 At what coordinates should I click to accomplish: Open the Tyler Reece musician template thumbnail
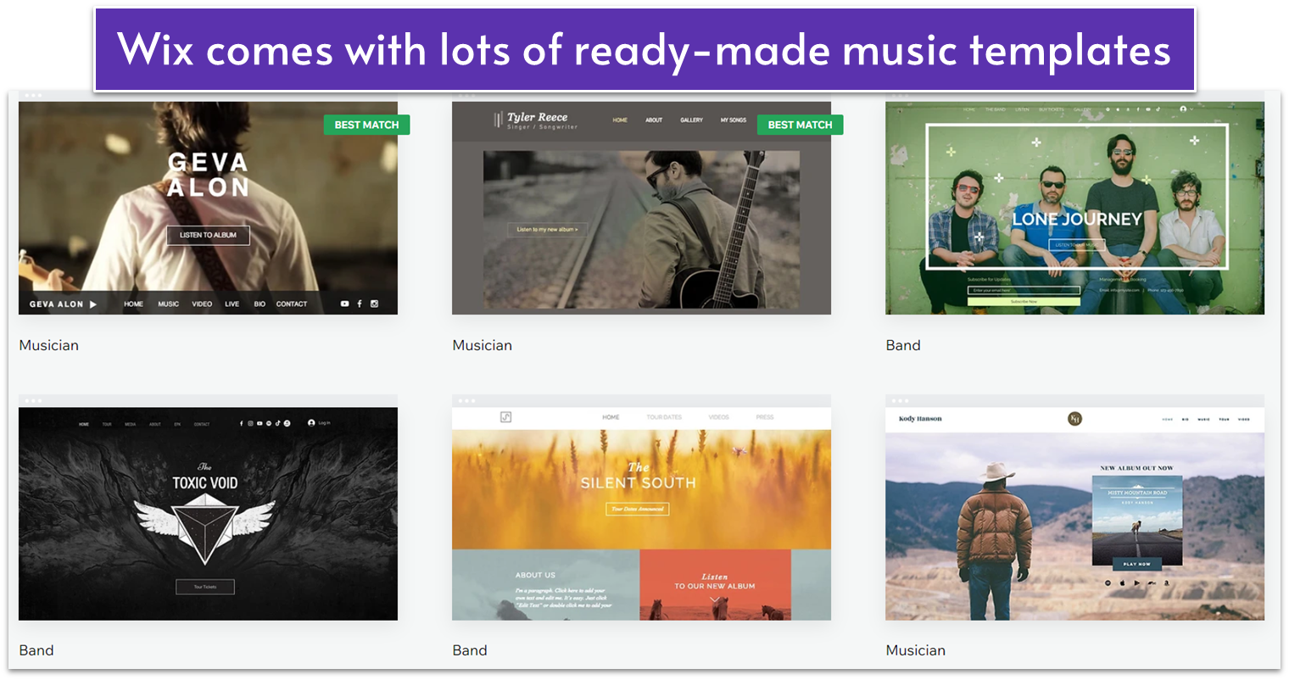click(x=641, y=208)
